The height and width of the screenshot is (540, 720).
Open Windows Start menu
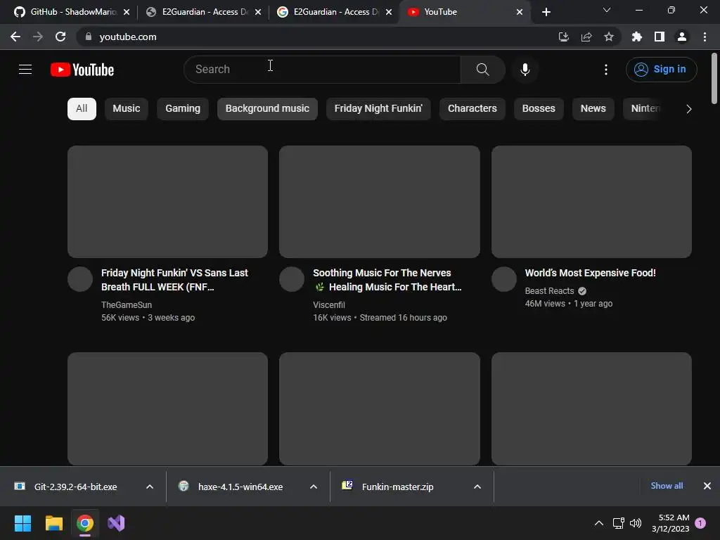[22, 523]
